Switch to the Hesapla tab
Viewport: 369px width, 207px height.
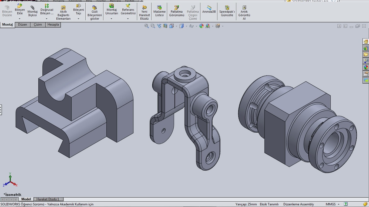point(53,25)
